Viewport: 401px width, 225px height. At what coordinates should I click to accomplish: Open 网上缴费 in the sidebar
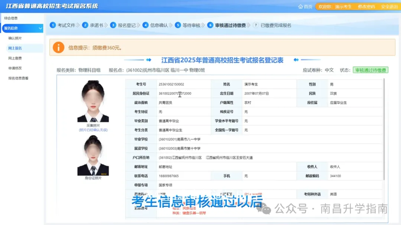tap(15, 58)
